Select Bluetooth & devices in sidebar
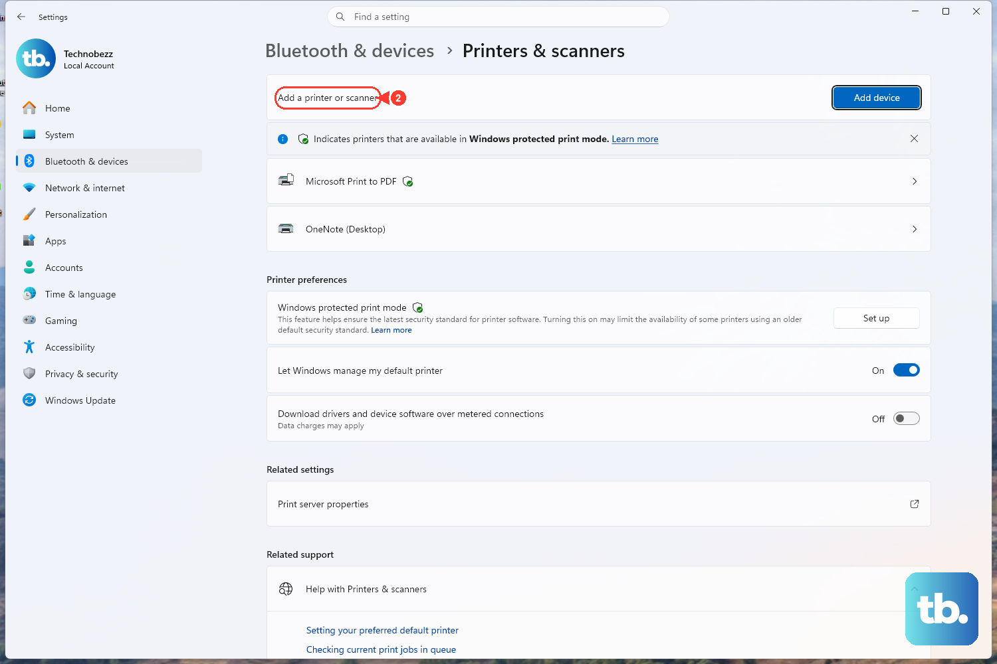The height and width of the screenshot is (664, 997). [x=109, y=161]
